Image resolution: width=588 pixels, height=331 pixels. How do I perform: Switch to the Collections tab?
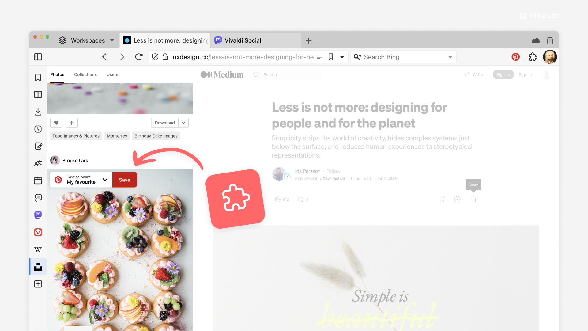(85, 74)
